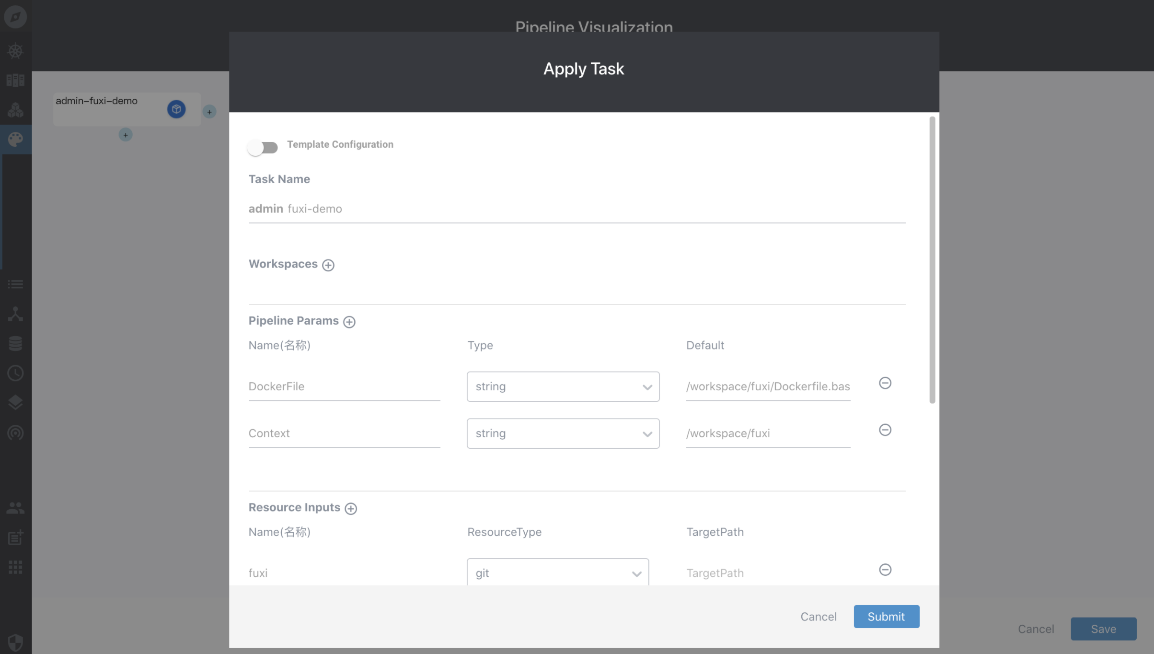This screenshot has height=654, width=1154.
Task: Edit the Context default /workspace/fuxi field
Action: pyautogui.click(x=767, y=433)
